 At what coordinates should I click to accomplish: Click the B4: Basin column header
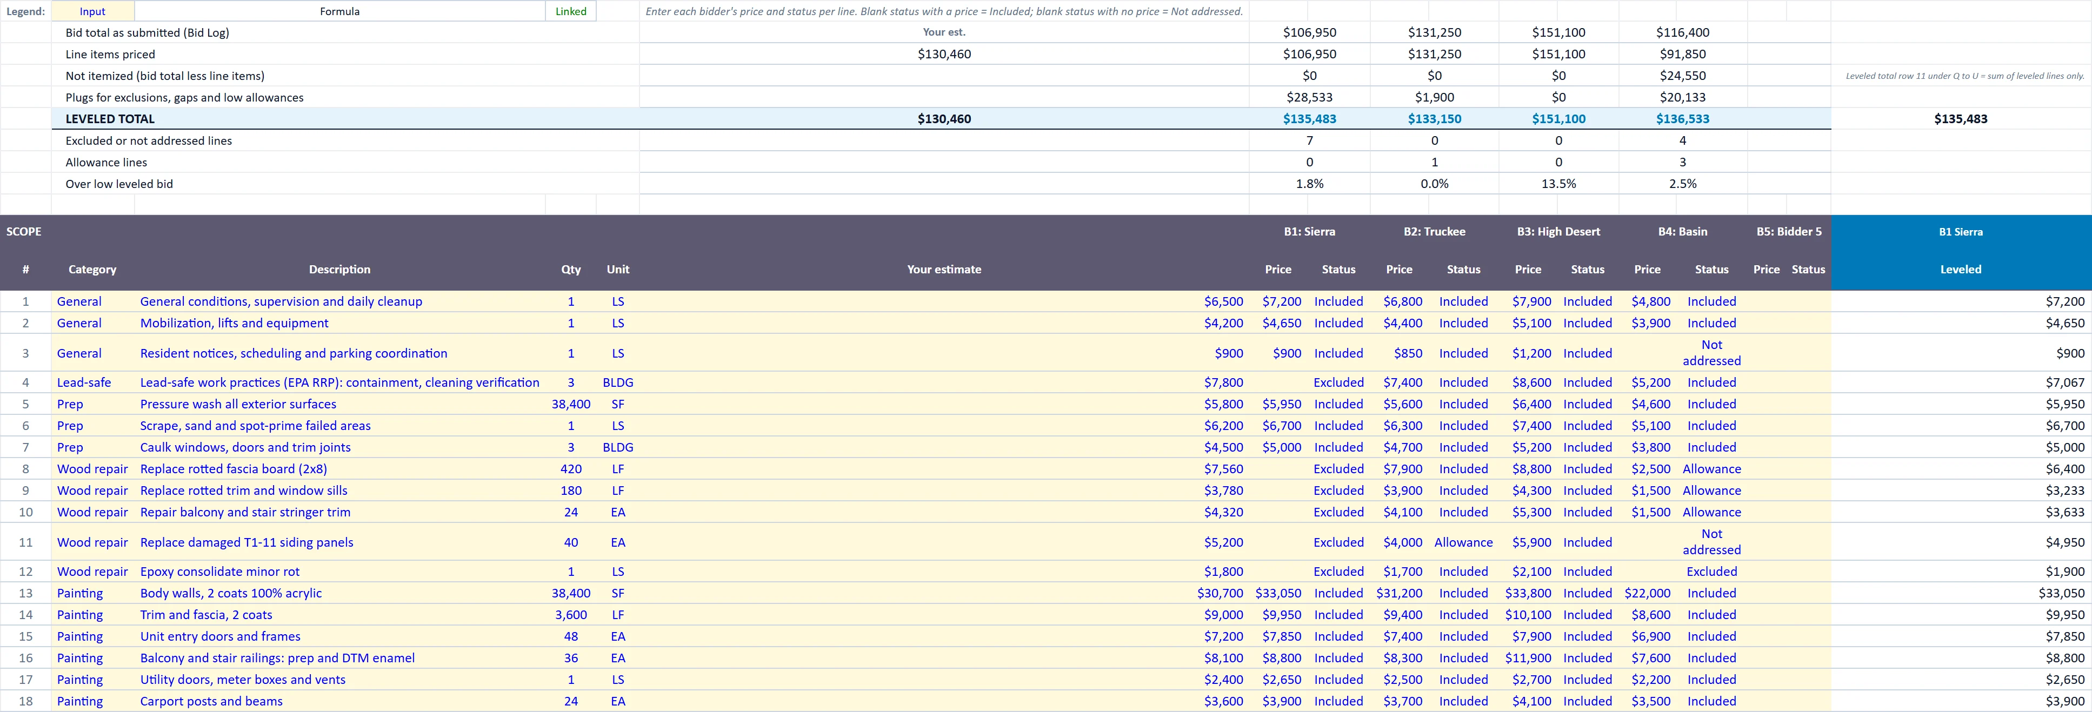[1683, 231]
